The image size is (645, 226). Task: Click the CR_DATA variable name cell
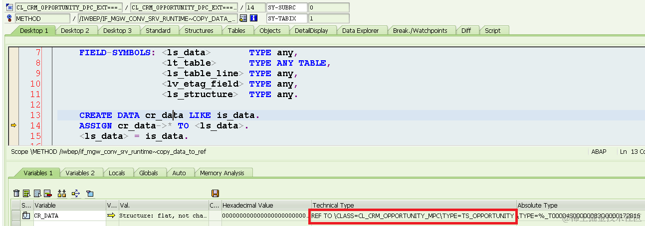(x=69, y=216)
